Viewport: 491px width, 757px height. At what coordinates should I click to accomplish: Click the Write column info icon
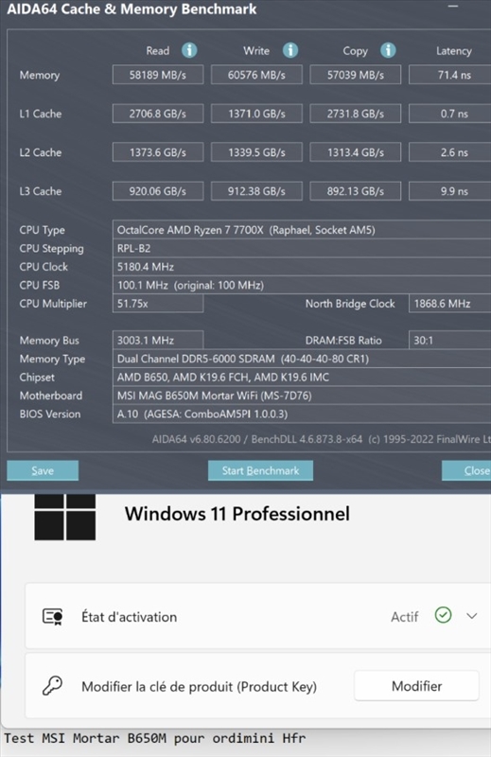point(290,50)
